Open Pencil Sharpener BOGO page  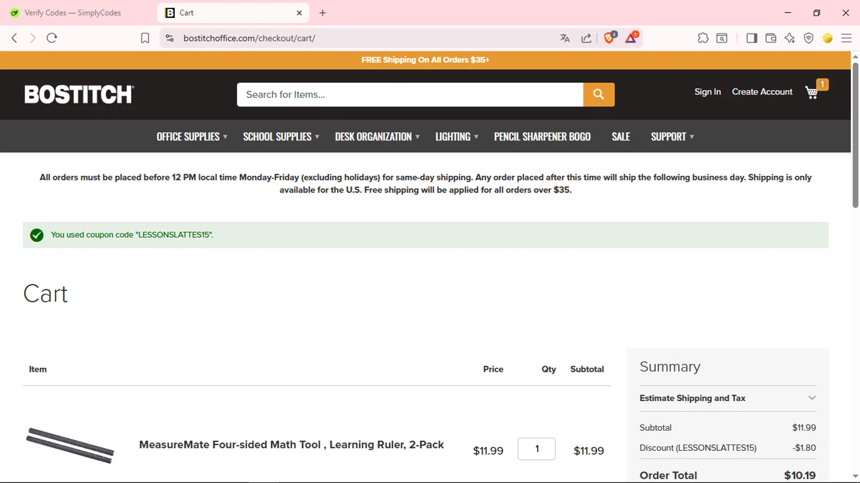click(x=542, y=136)
